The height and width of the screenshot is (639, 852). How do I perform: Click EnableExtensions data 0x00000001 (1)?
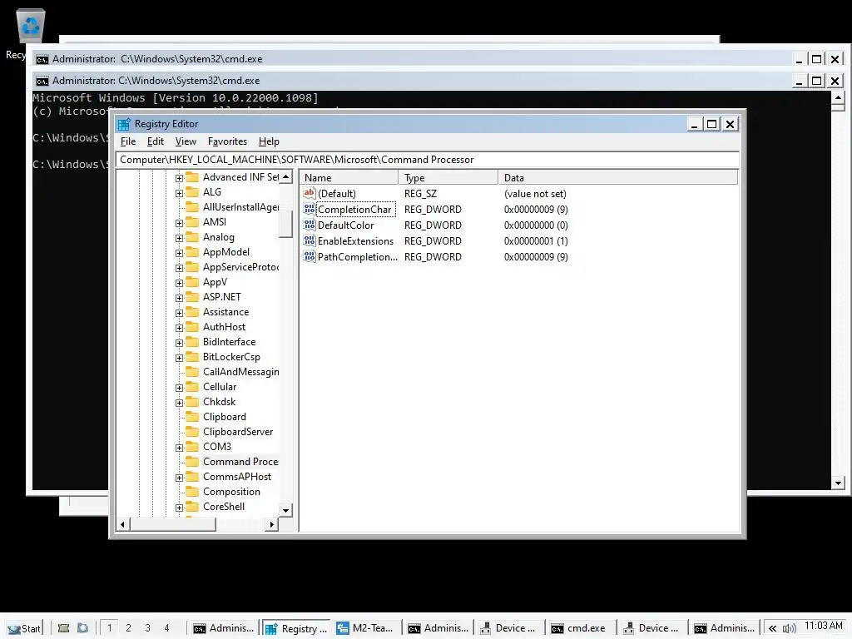click(536, 240)
